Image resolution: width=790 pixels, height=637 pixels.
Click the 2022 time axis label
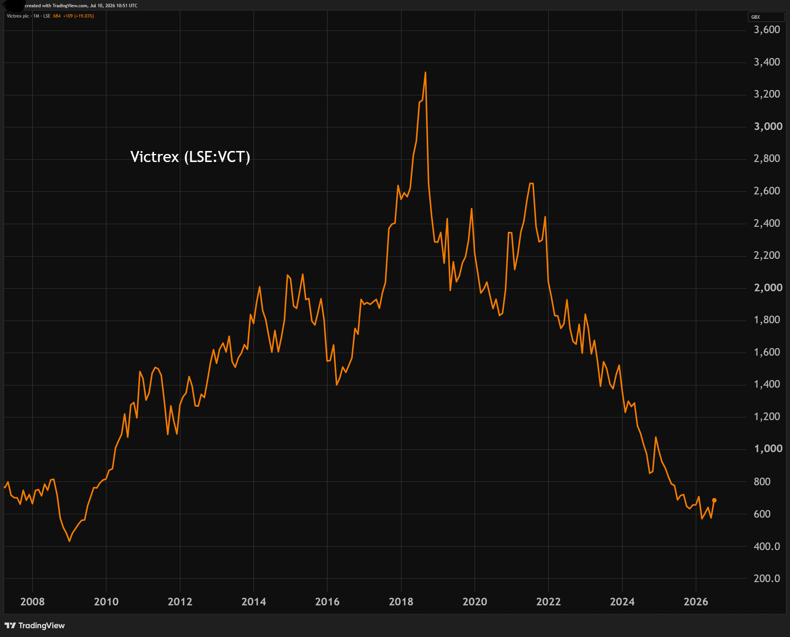pyautogui.click(x=548, y=602)
